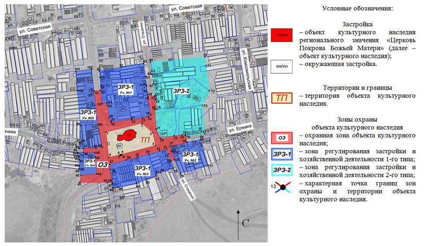Select the ЗРЗ-1 Уч. №2 zone label
Screen dimensions: 424x246
190,157
